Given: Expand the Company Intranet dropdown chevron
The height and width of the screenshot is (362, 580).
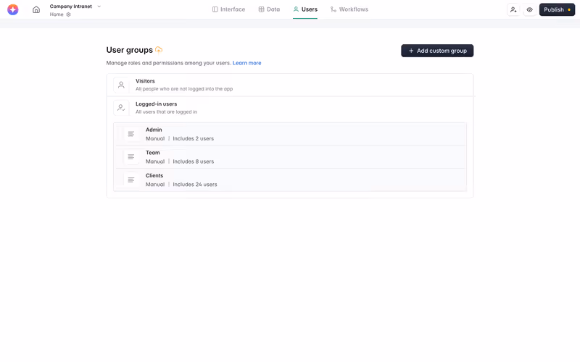Looking at the screenshot, I should [99, 7].
